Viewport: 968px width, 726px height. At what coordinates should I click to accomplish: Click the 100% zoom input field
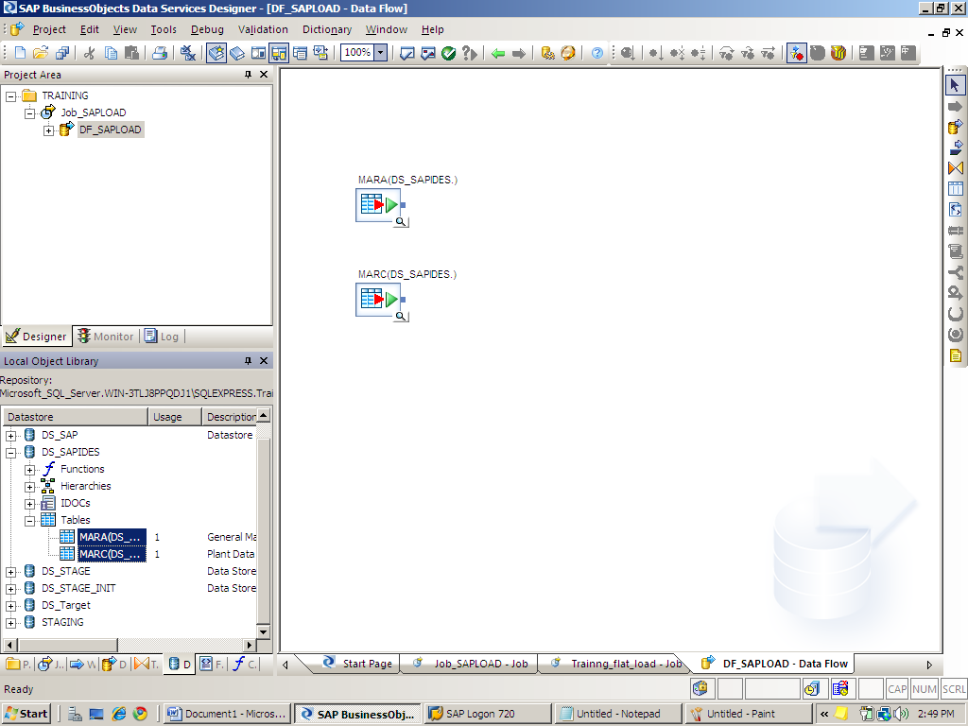point(357,53)
